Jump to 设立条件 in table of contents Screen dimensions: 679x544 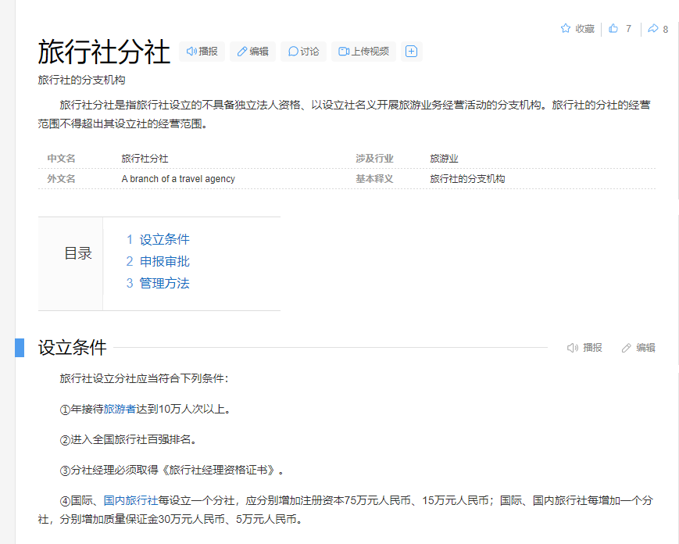(x=164, y=240)
